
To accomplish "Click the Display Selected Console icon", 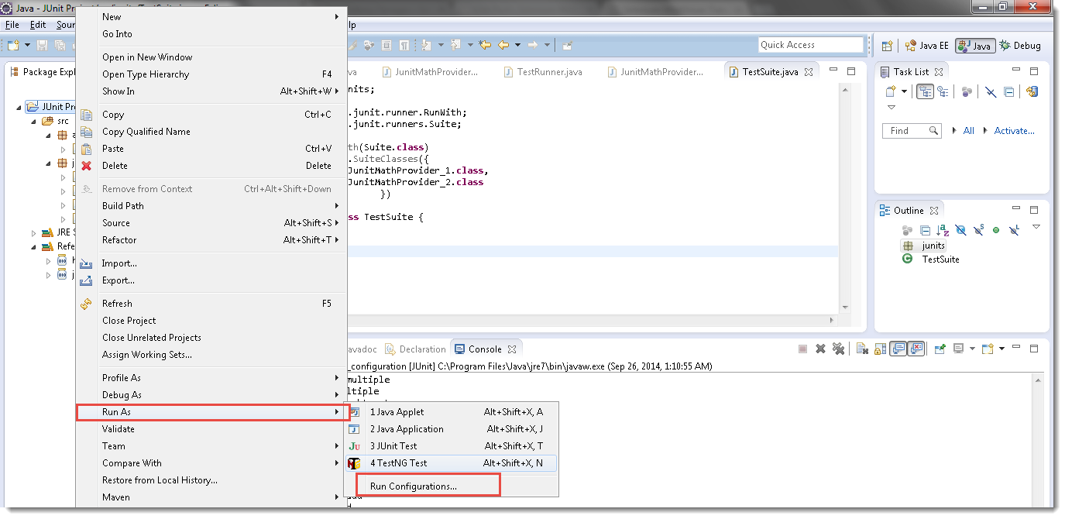I will coord(958,349).
